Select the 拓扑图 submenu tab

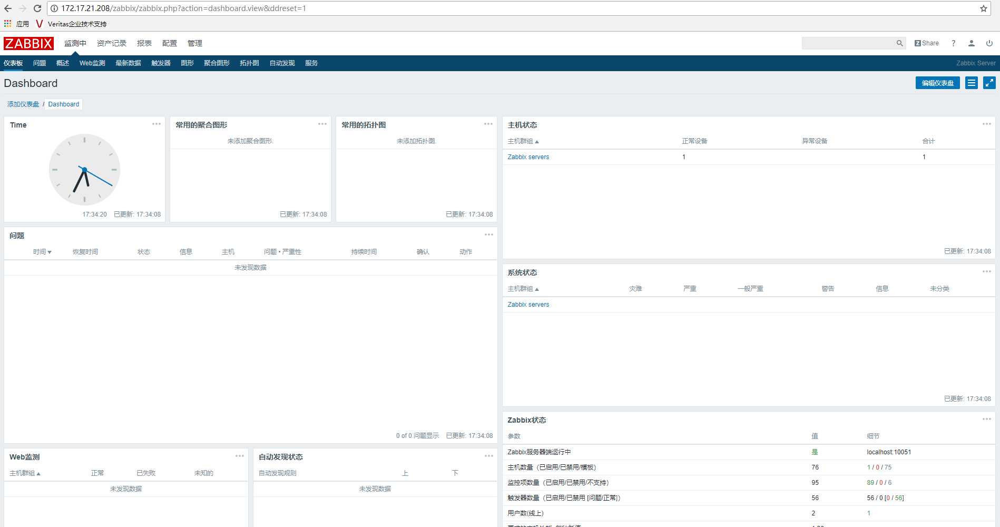click(250, 63)
